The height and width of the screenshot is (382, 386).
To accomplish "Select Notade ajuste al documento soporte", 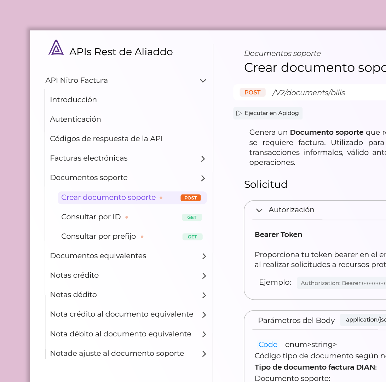I will (x=117, y=353).
